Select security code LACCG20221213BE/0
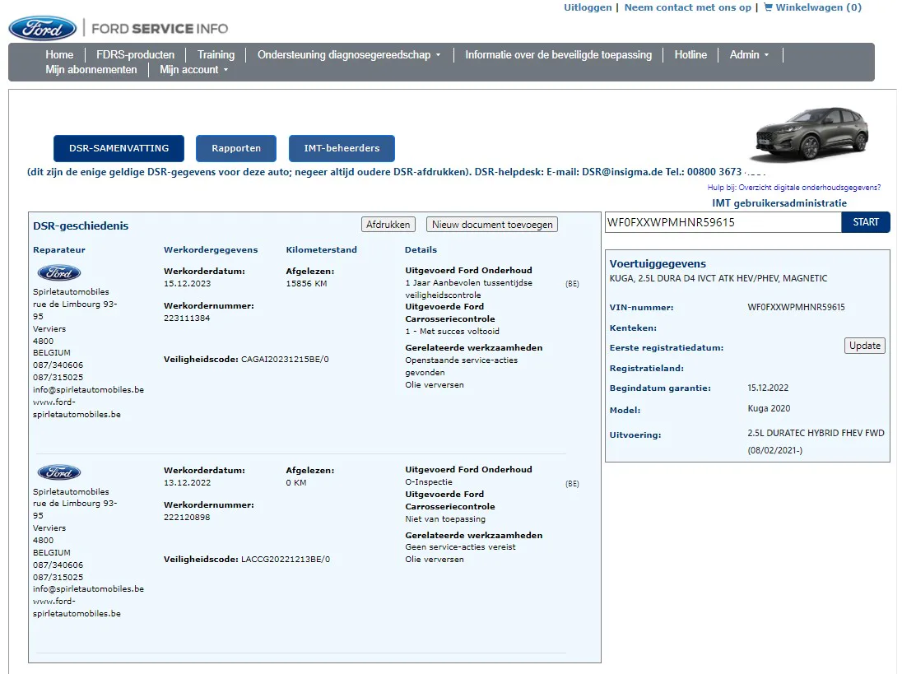This screenshot has height=674, width=902. tap(286, 559)
